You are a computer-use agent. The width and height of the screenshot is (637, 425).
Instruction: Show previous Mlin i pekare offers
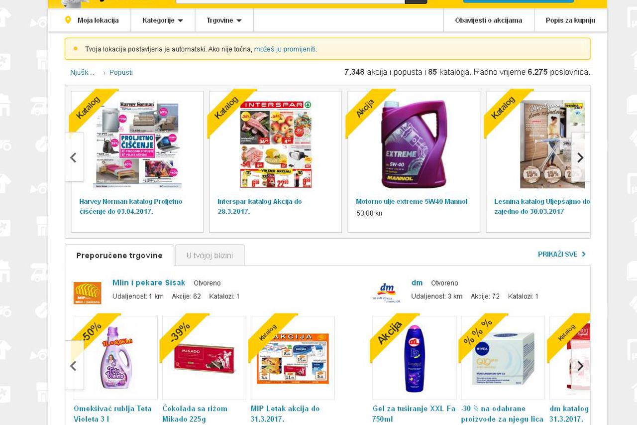coord(74,366)
